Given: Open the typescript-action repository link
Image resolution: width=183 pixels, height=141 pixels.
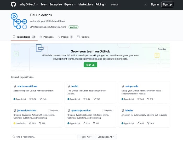Looking at the screenshot, I should coord(81,110).
